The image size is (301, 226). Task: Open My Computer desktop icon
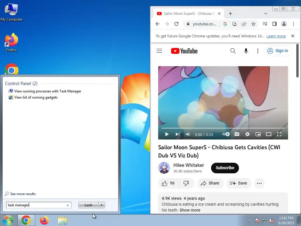[11, 12]
